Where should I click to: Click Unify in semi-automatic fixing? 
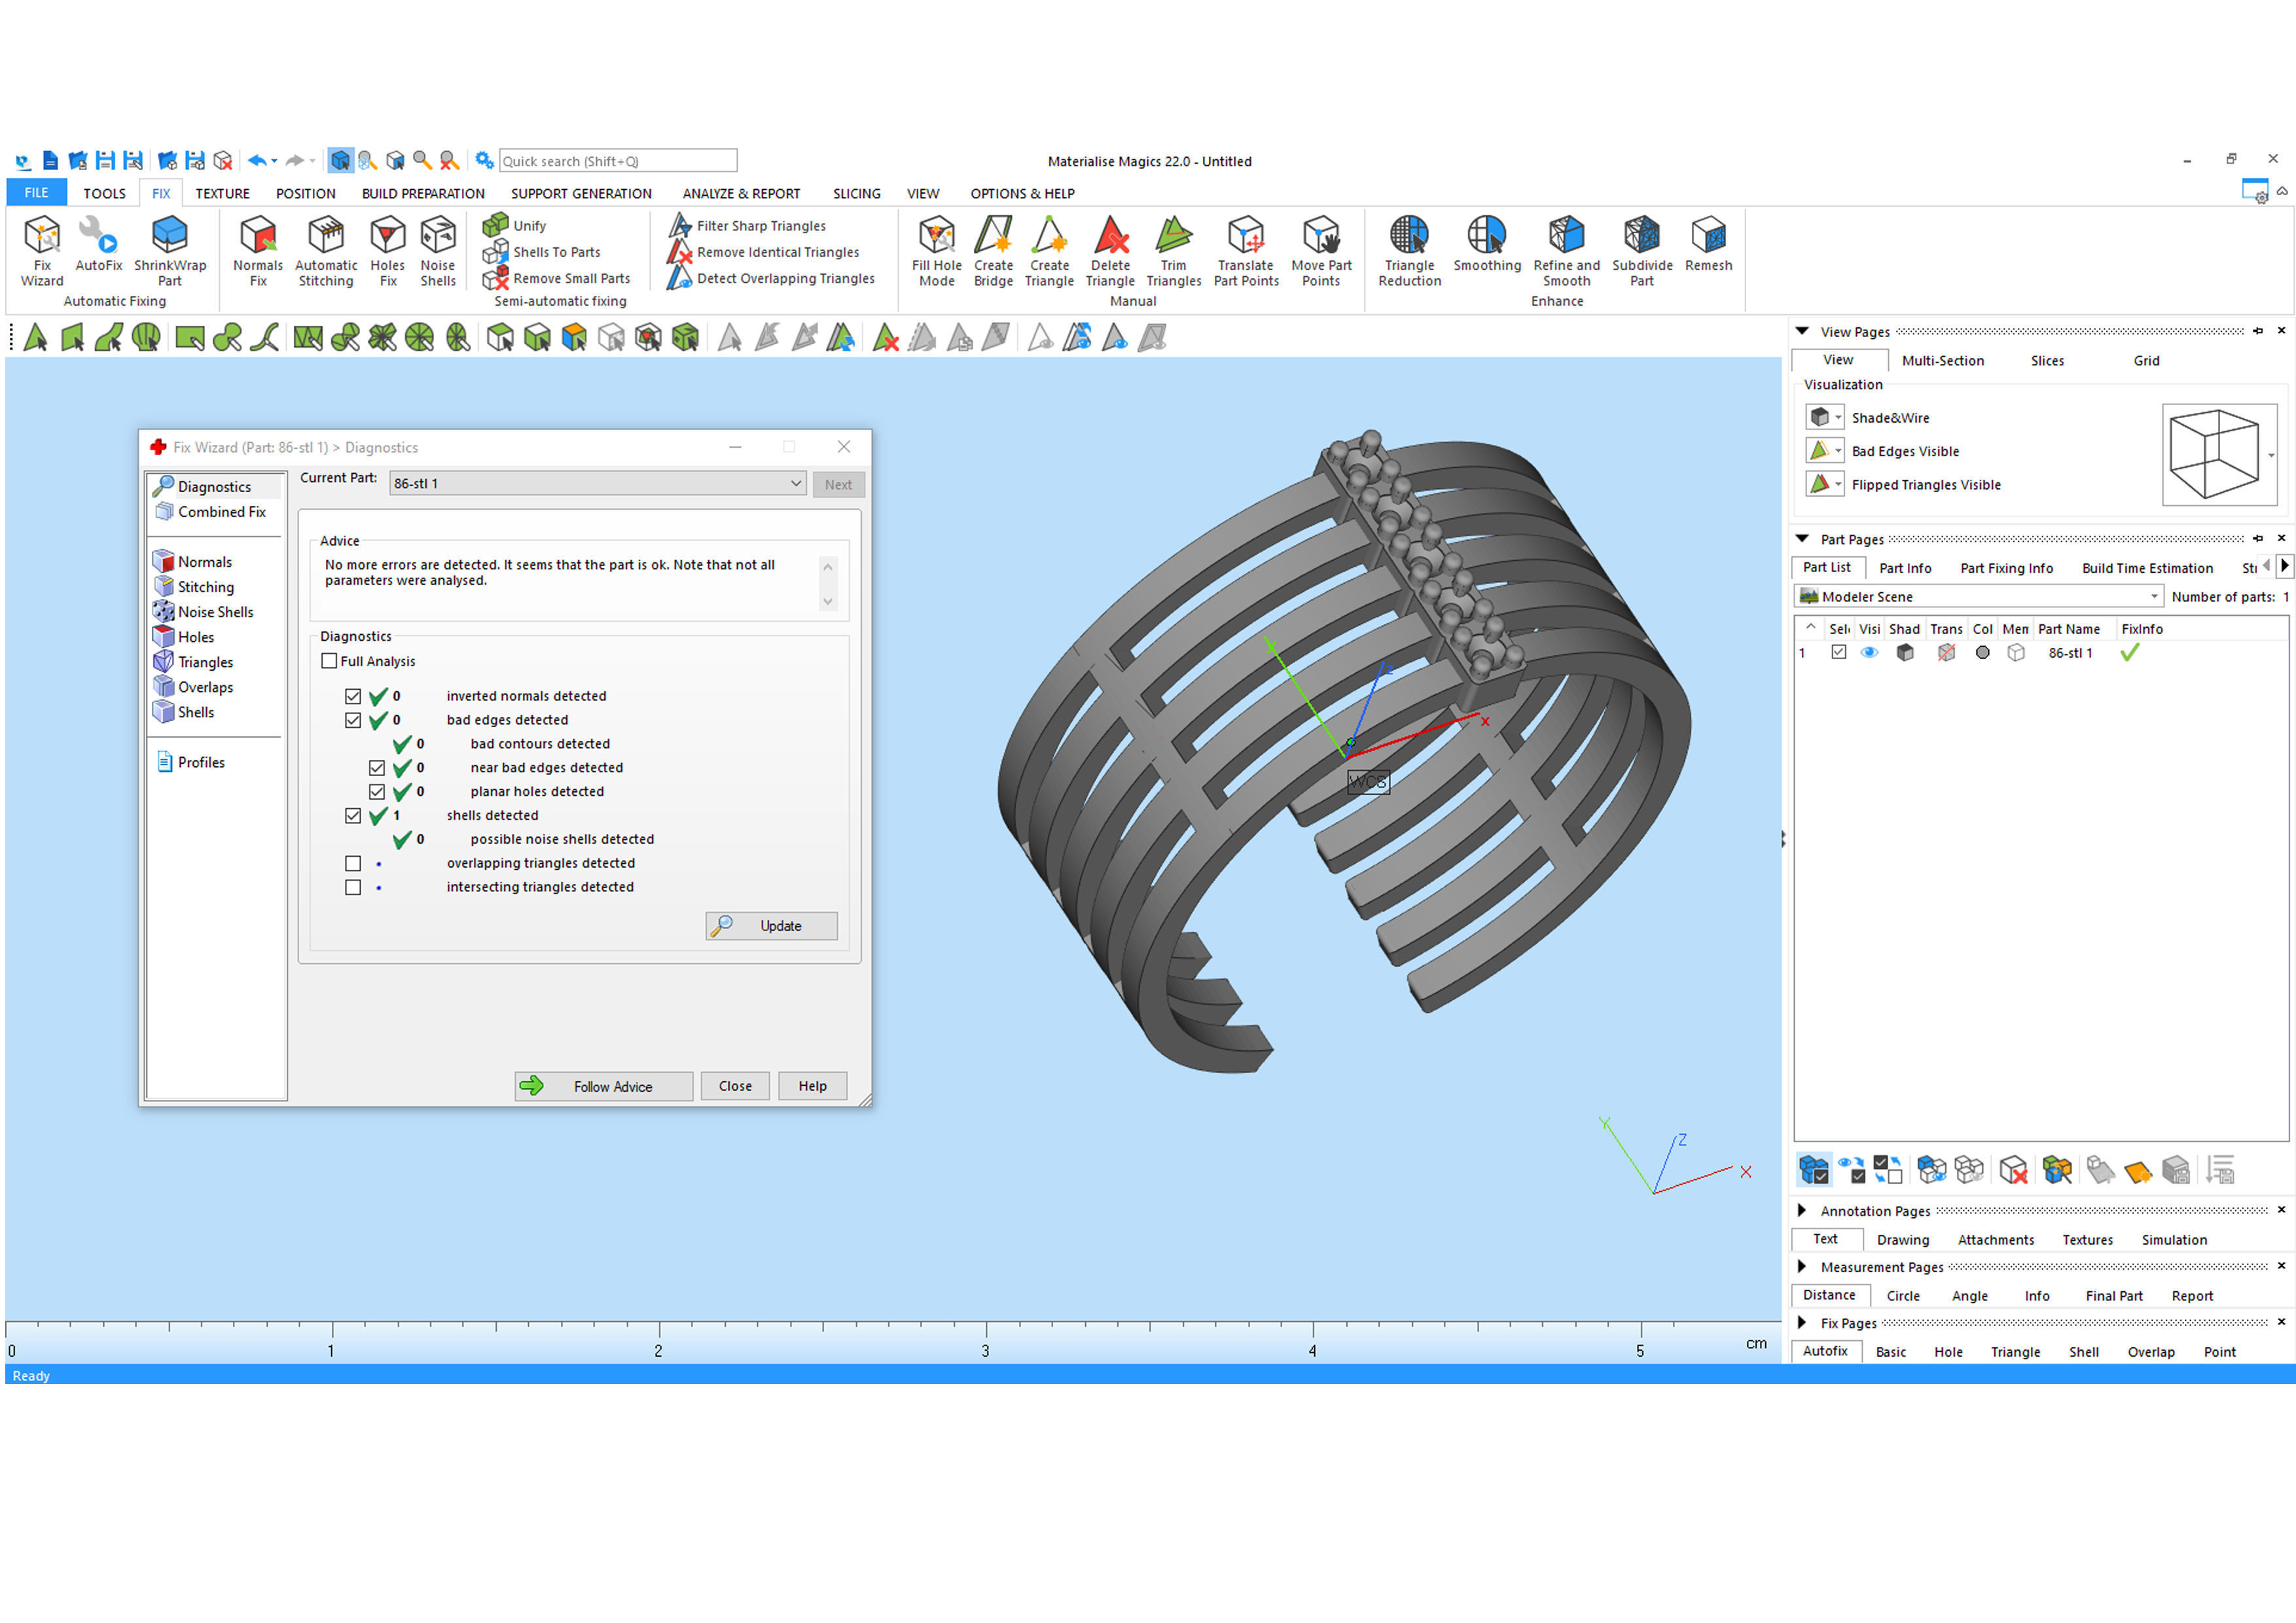515,225
